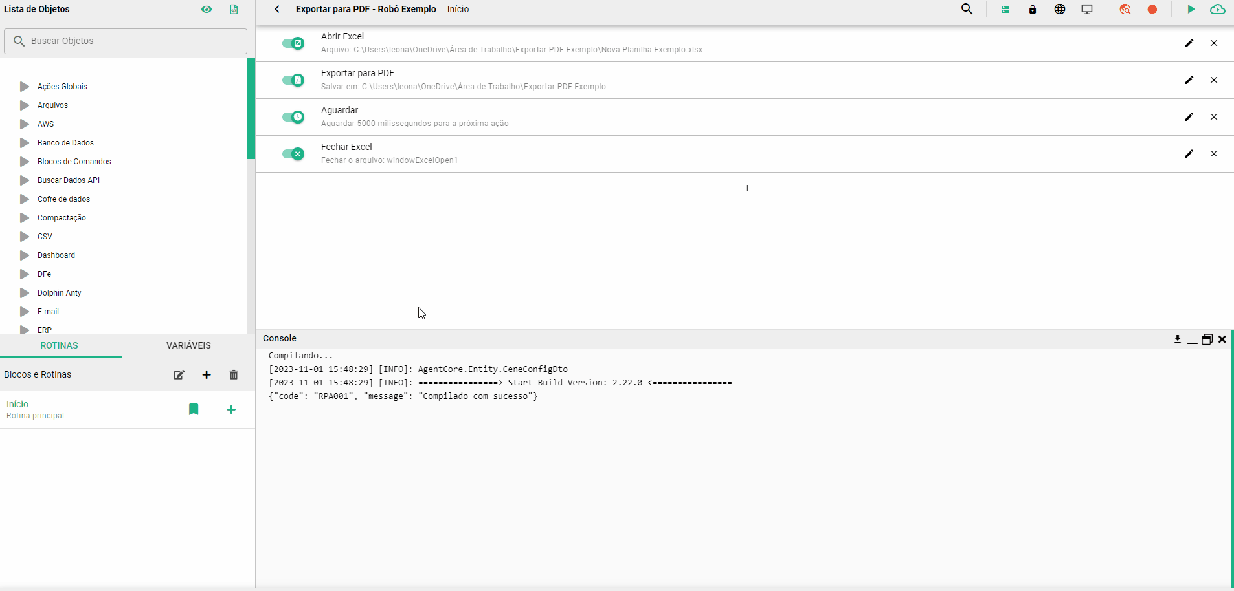
Task: Expand the E-mail tree node
Action: tap(25, 312)
